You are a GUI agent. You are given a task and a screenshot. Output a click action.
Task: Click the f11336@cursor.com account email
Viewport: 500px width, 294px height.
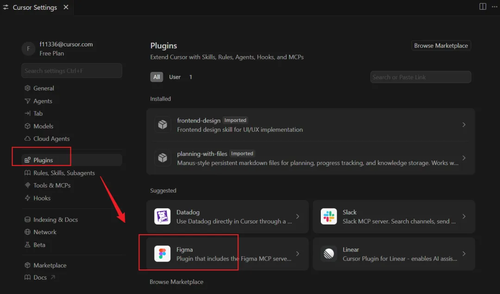66,44
